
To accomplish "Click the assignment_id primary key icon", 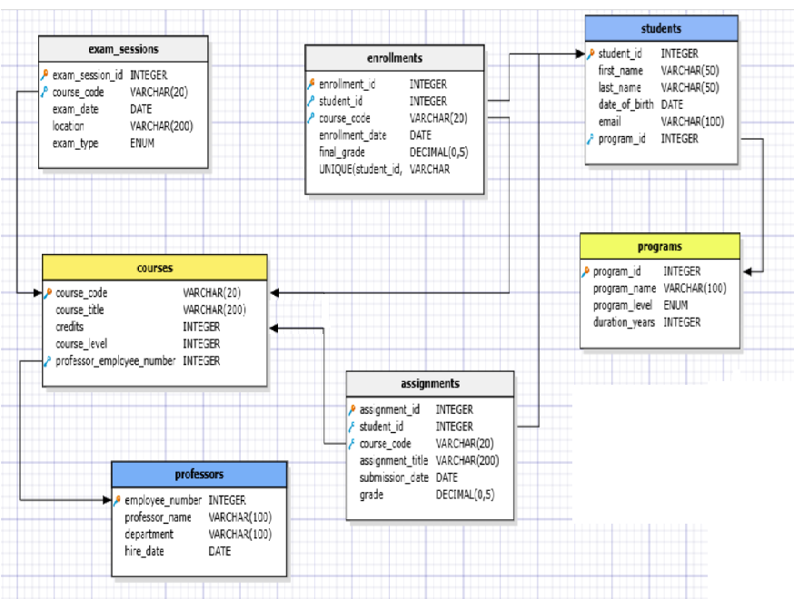I will [352, 409].
